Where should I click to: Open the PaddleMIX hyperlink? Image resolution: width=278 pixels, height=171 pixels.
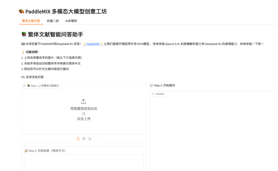point(93,44)
